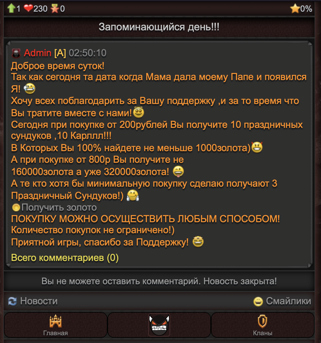Click the gold star progress icon

coord(295,8)
